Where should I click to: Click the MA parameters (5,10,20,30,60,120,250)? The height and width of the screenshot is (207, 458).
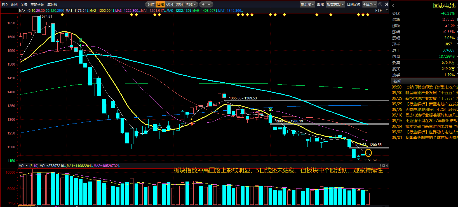point(46,11)
